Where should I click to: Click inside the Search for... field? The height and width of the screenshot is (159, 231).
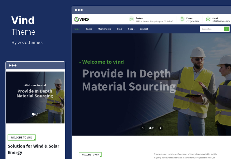tap(212, 29)
